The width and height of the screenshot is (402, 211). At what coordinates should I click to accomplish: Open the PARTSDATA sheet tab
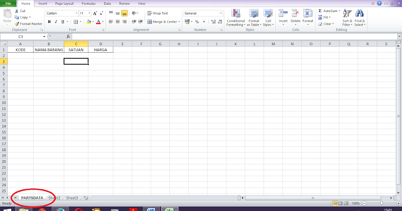tap(32, 198)
